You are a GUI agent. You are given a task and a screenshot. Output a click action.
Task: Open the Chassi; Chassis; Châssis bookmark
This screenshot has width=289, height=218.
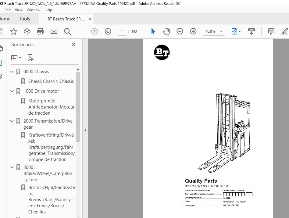pos(51,81)
